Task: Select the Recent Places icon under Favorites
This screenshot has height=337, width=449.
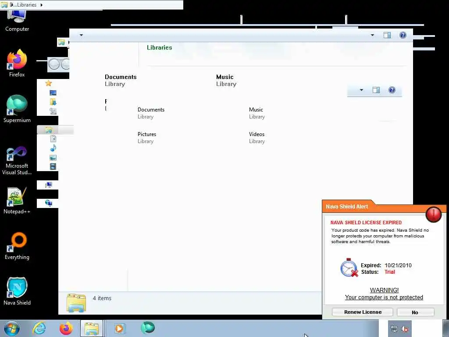Action: point(53,111)
